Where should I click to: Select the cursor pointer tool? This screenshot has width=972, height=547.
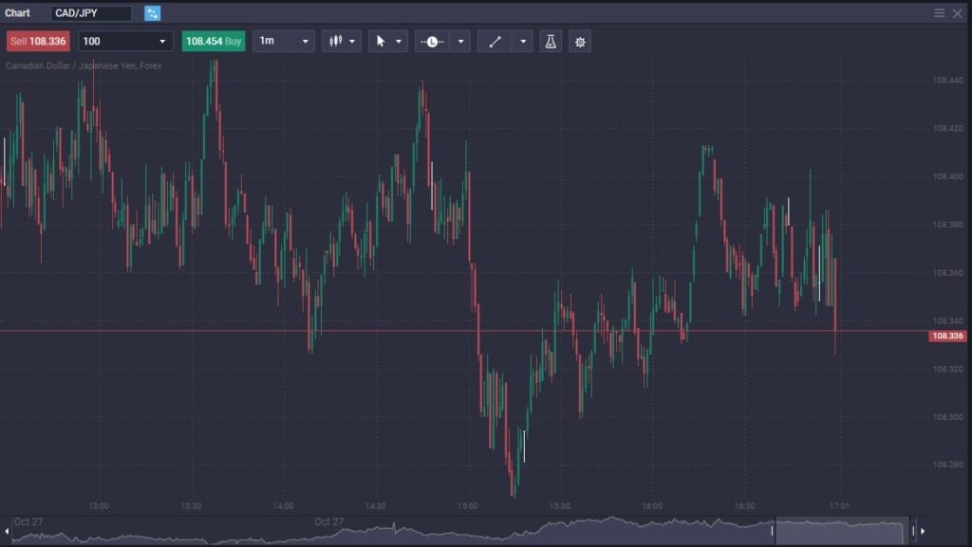[381, 41]
